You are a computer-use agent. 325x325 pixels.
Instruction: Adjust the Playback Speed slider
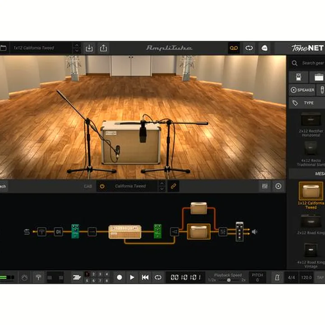(x=228, y=280)
